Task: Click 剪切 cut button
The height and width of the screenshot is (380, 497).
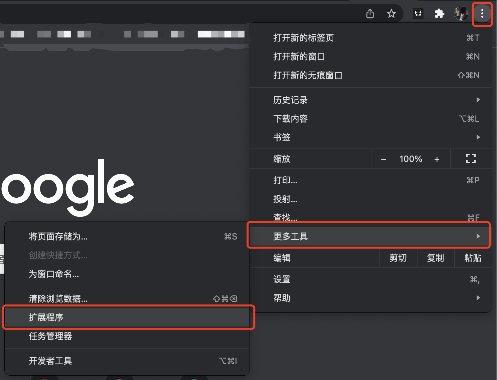Action: 398,258
